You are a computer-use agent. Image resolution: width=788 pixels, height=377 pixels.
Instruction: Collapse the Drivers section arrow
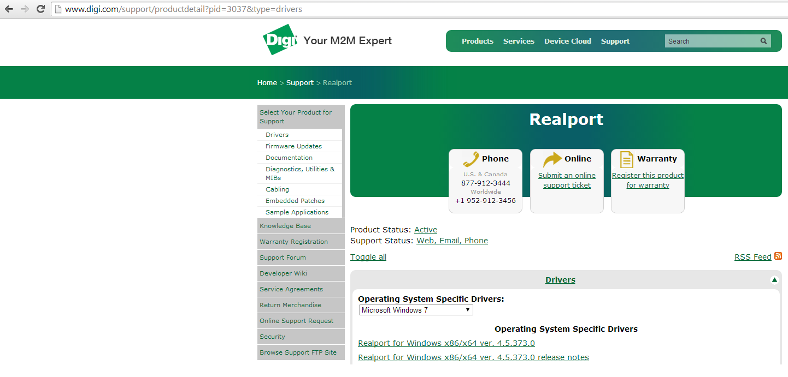point(774,280)
